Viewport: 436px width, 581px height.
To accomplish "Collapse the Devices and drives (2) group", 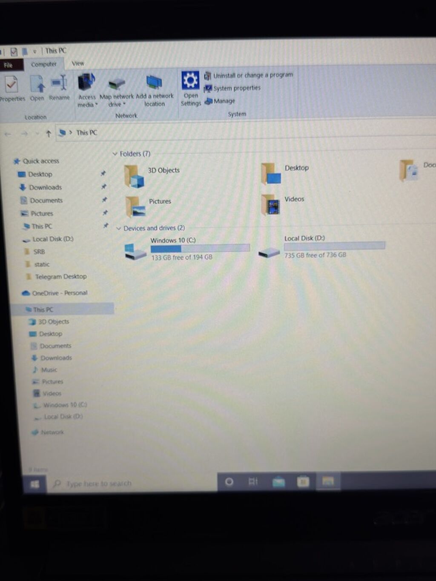I will coord(119,229).
